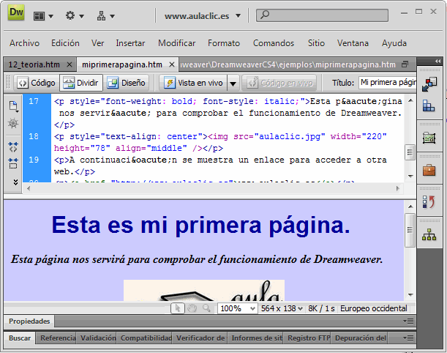Select the Validación tab
The height and width of the screenshot is (353, 447).
click(98, 338)
